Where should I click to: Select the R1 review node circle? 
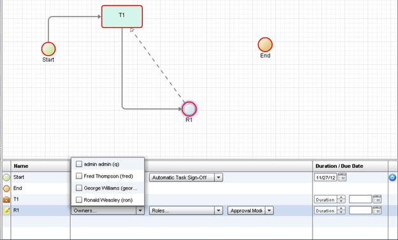189,109
